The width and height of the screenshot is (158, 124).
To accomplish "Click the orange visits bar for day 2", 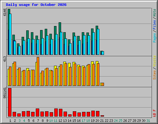I will click(x=15, y=74).
